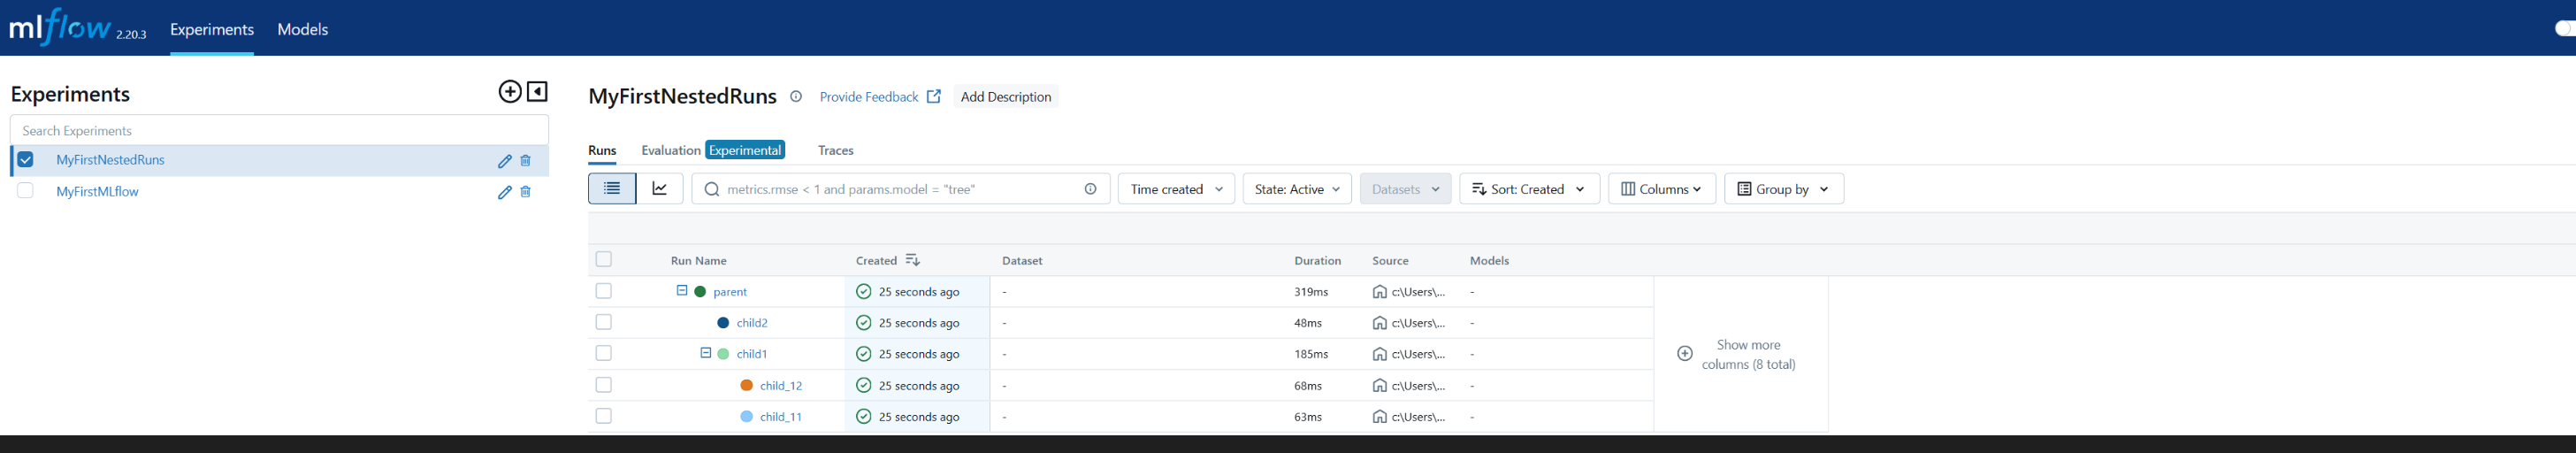Click the search magnifier icon
The width and height of the screenshot is (2576, 453).
[x=712, y=189]
